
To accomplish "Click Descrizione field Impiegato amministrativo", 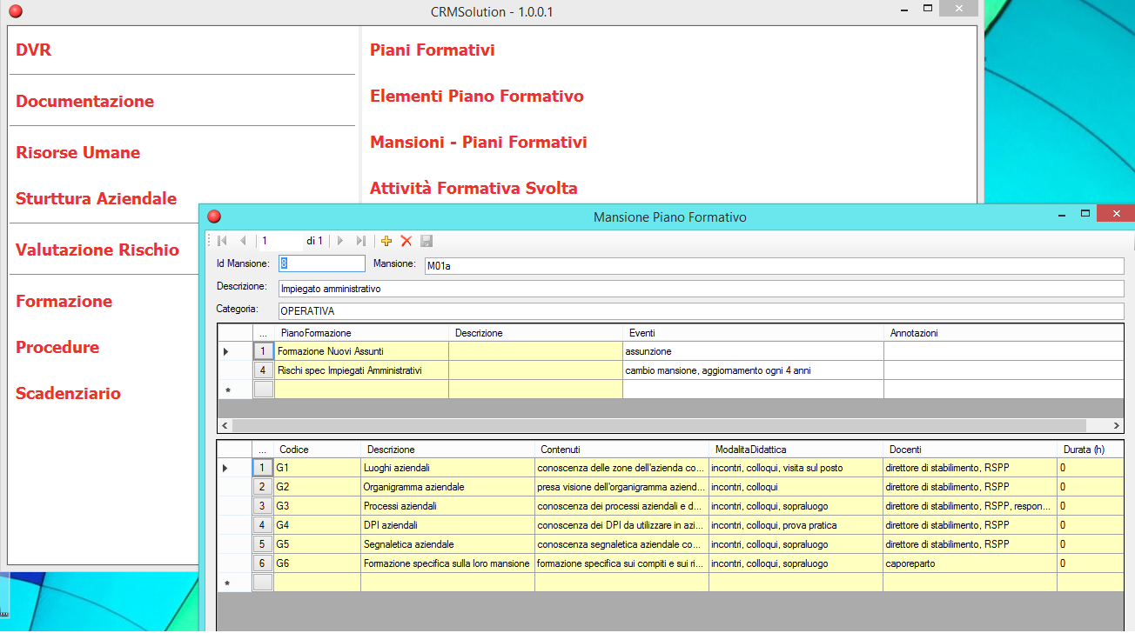I will pyautogui.click(x=701, y=289).
